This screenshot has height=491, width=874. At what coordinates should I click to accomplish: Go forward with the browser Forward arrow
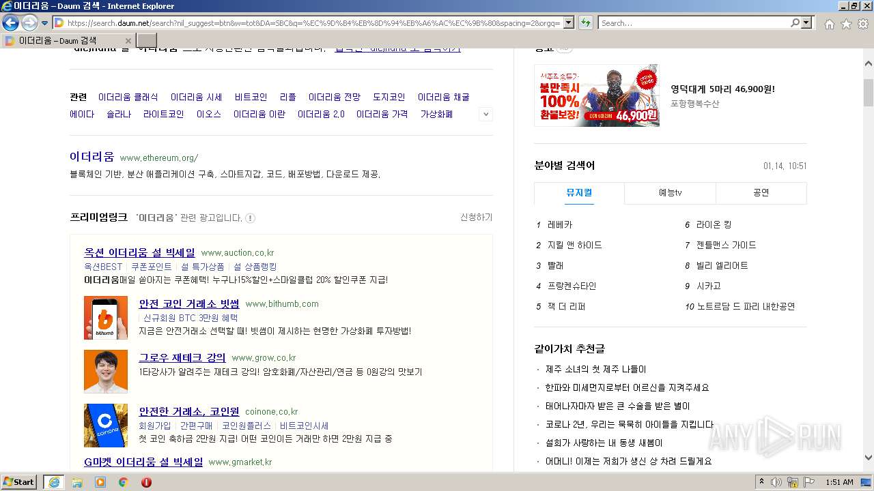coord(29,23)
